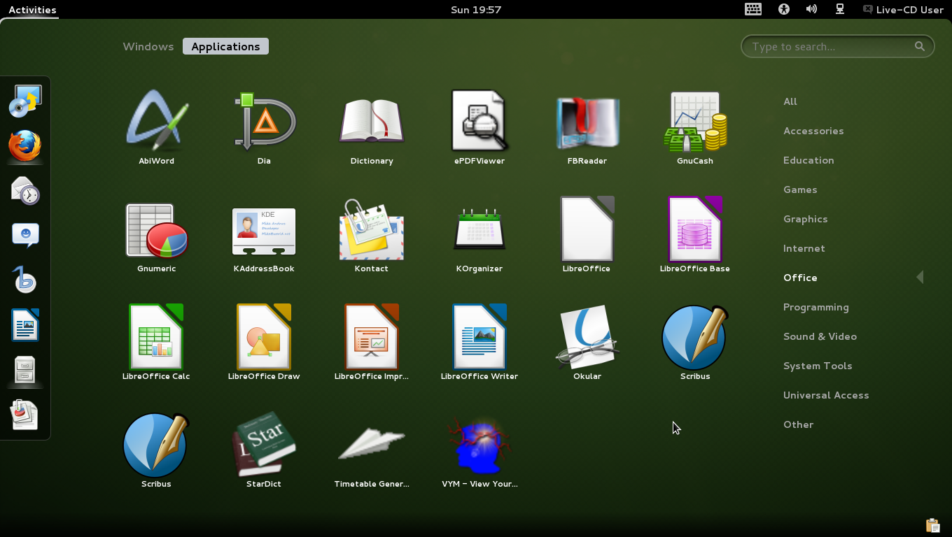Click the keyboard icon in the top bar

[x=753, y=9]
